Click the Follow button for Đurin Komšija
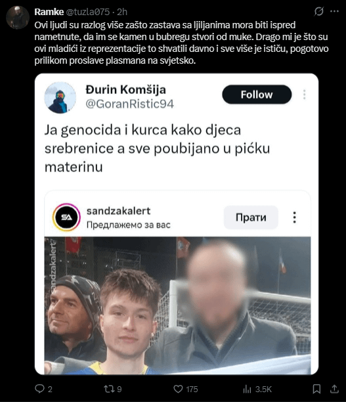Screen dimensions: 346x402 pyautogui.click(x=257, y=95)
